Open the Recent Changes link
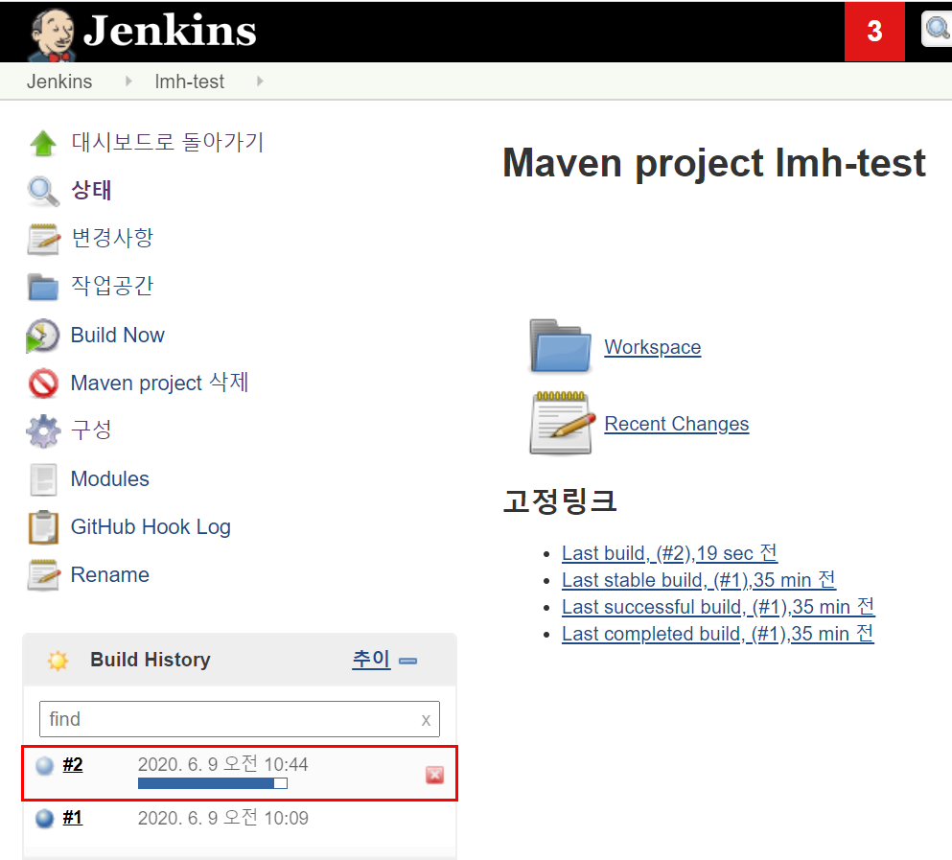952x860 pixels. tap(676, 424)
